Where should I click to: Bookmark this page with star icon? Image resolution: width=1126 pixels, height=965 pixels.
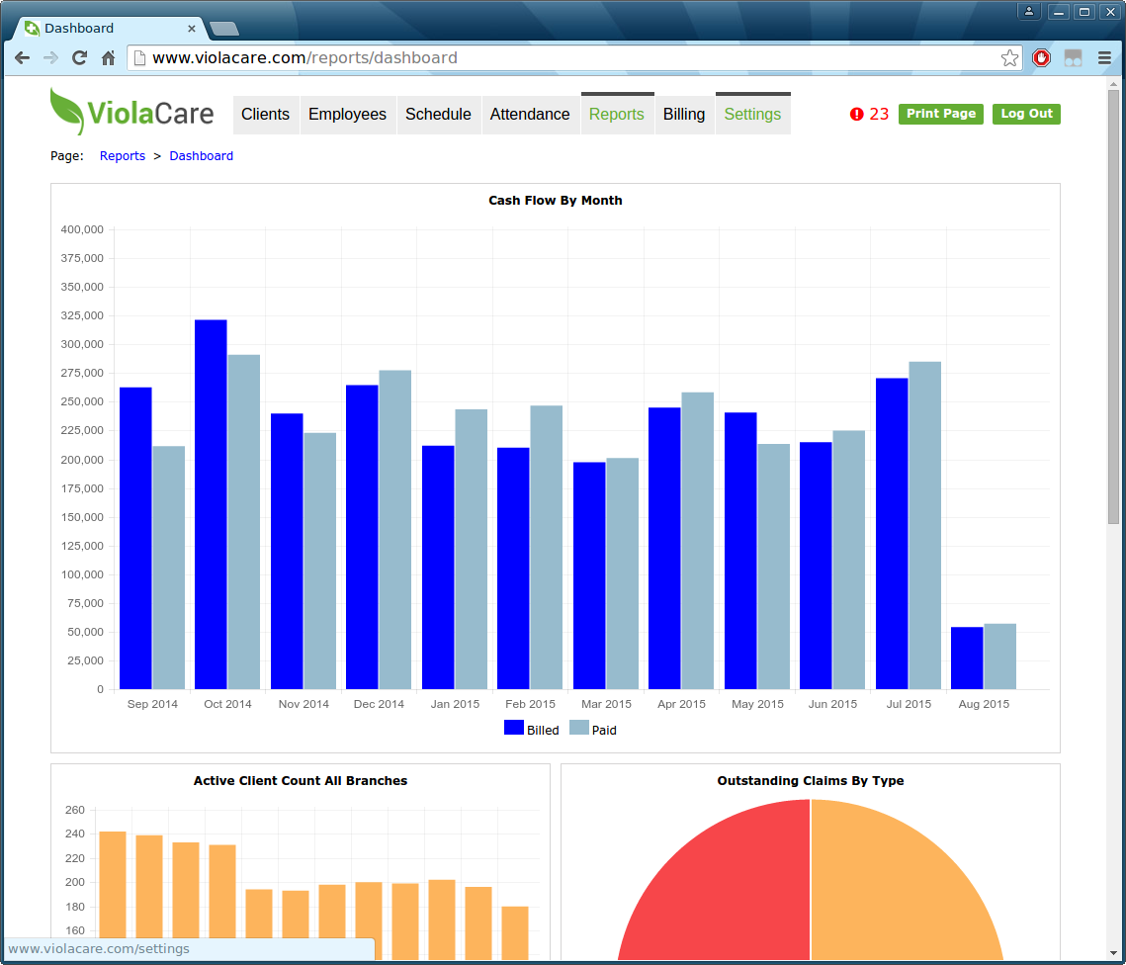tap(1009, 58)
